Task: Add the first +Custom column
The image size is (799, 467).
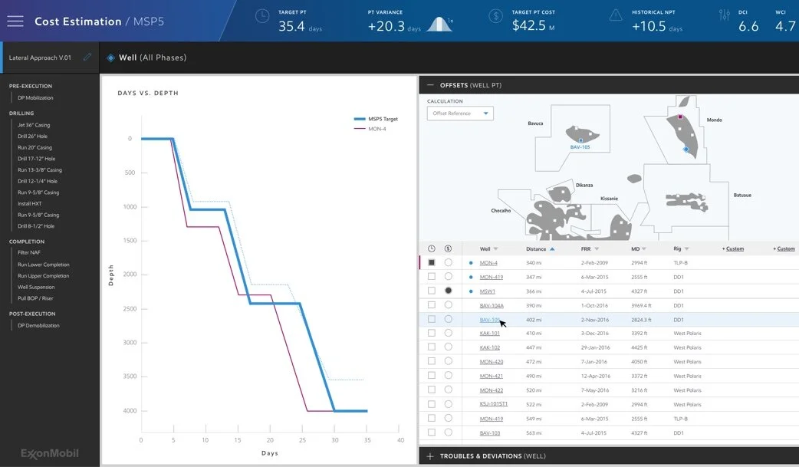Action: click(x=733, y=248)
